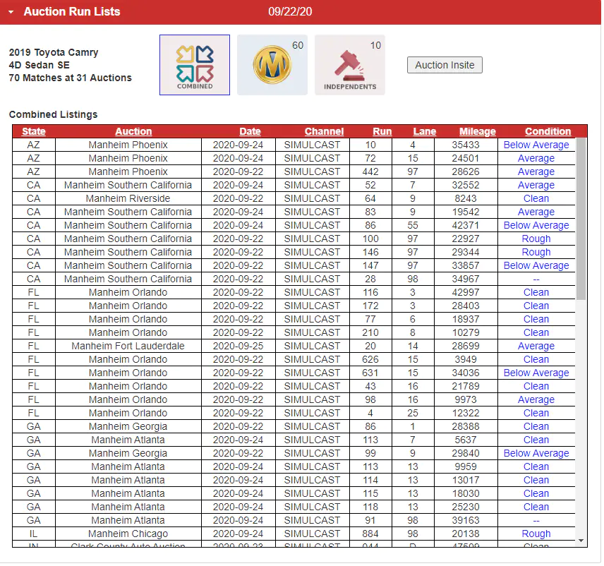Image resolution: width=604 pixels, height=566 pixels.
Task: Select the Manheim auctions icon
Action: 273,65
